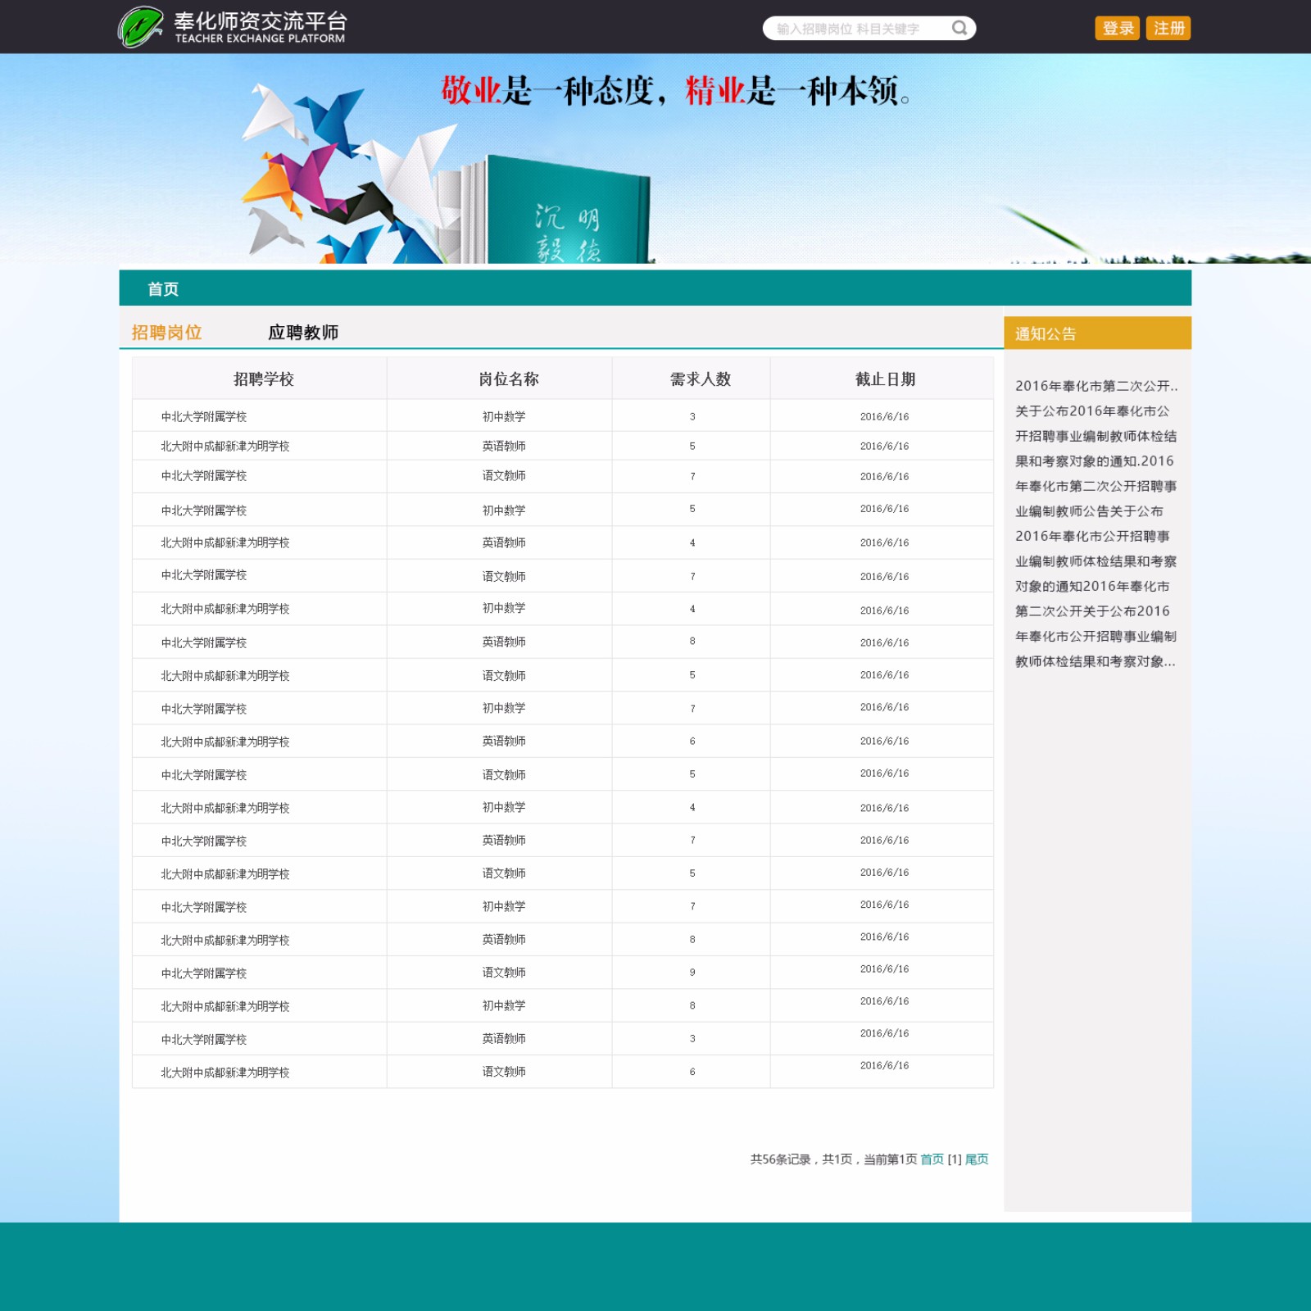Go to the 尾页 last page link
The height and width of the screenshot is (1311, 1311).
coord(977,1159)
